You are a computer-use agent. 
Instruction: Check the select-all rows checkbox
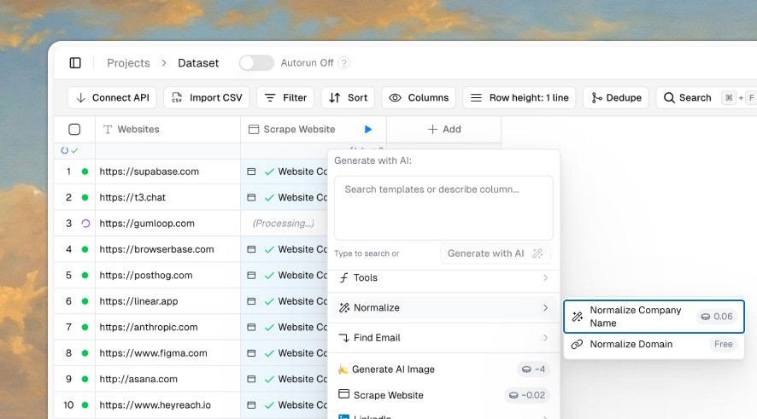pyautogui.click(x=74, y=129)
